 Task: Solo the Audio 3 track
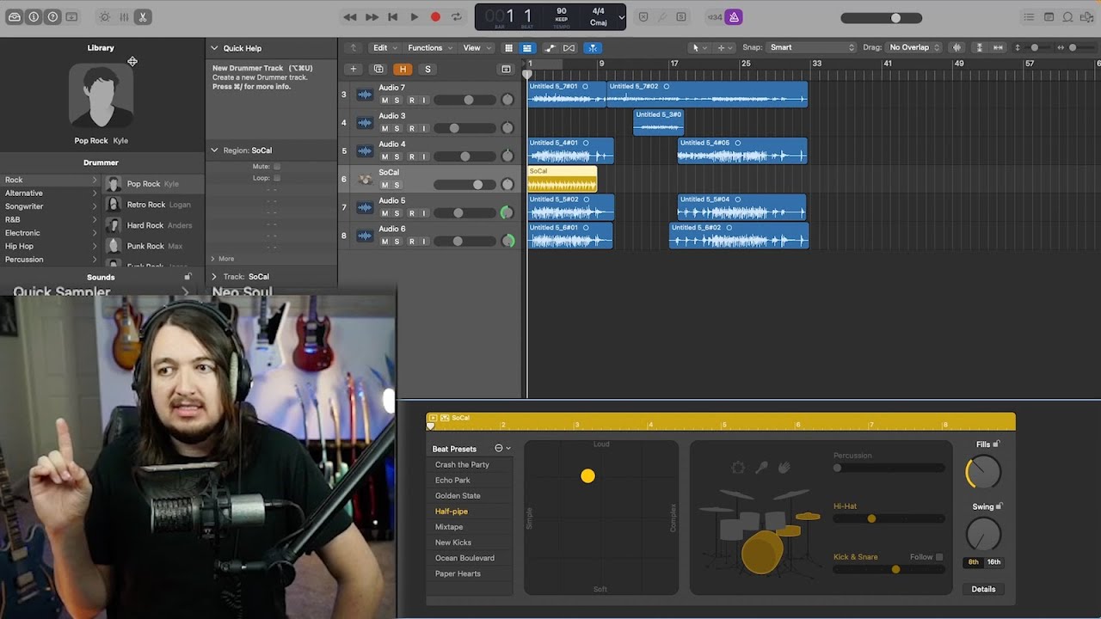[x=397, y=129]
